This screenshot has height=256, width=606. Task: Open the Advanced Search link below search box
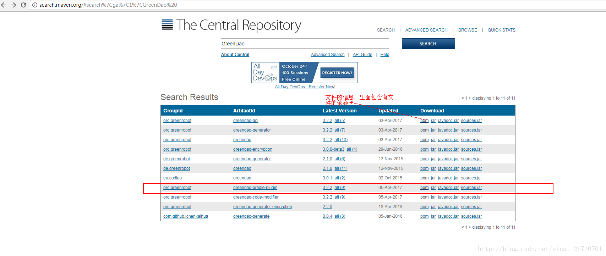(x=328, y=55)
